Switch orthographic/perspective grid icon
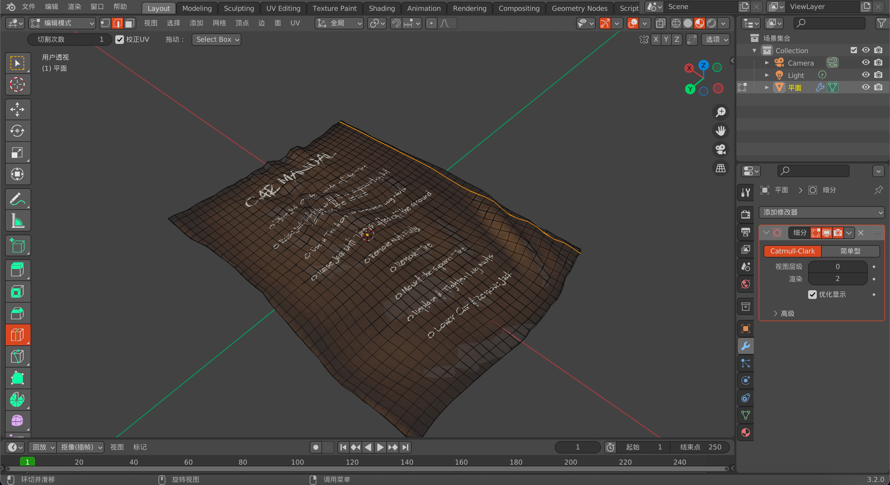 (721, 168)
